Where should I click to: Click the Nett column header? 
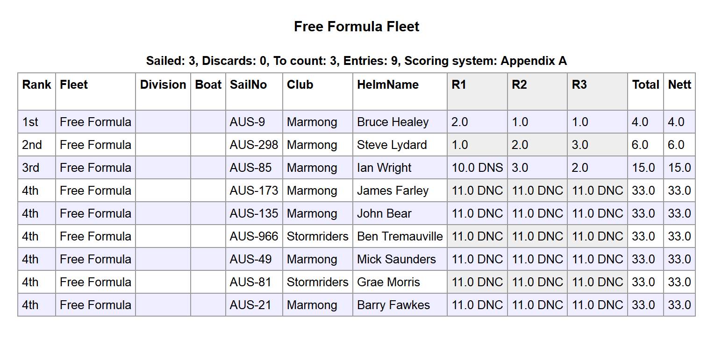(x=679, y=85)
